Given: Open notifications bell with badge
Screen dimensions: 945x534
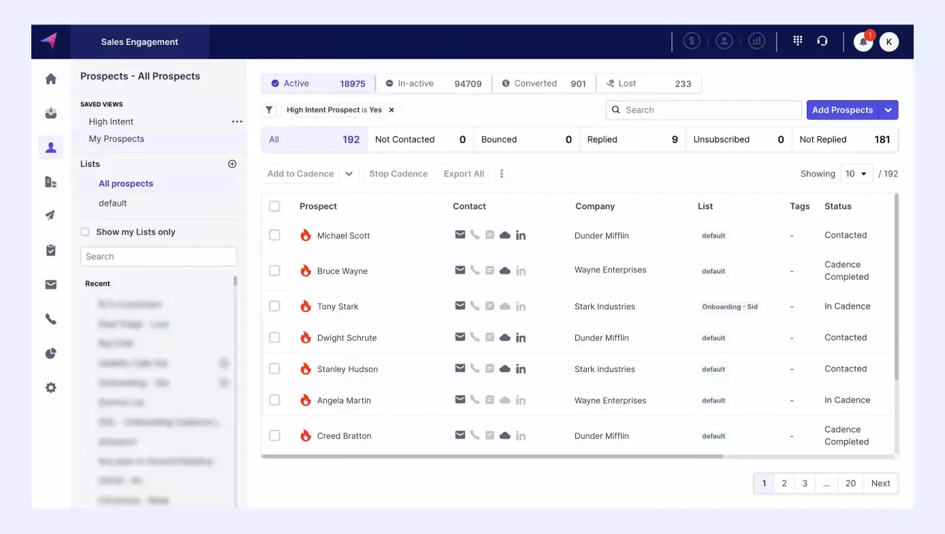Looking at the screenshot, I should (x=863, y=42).
